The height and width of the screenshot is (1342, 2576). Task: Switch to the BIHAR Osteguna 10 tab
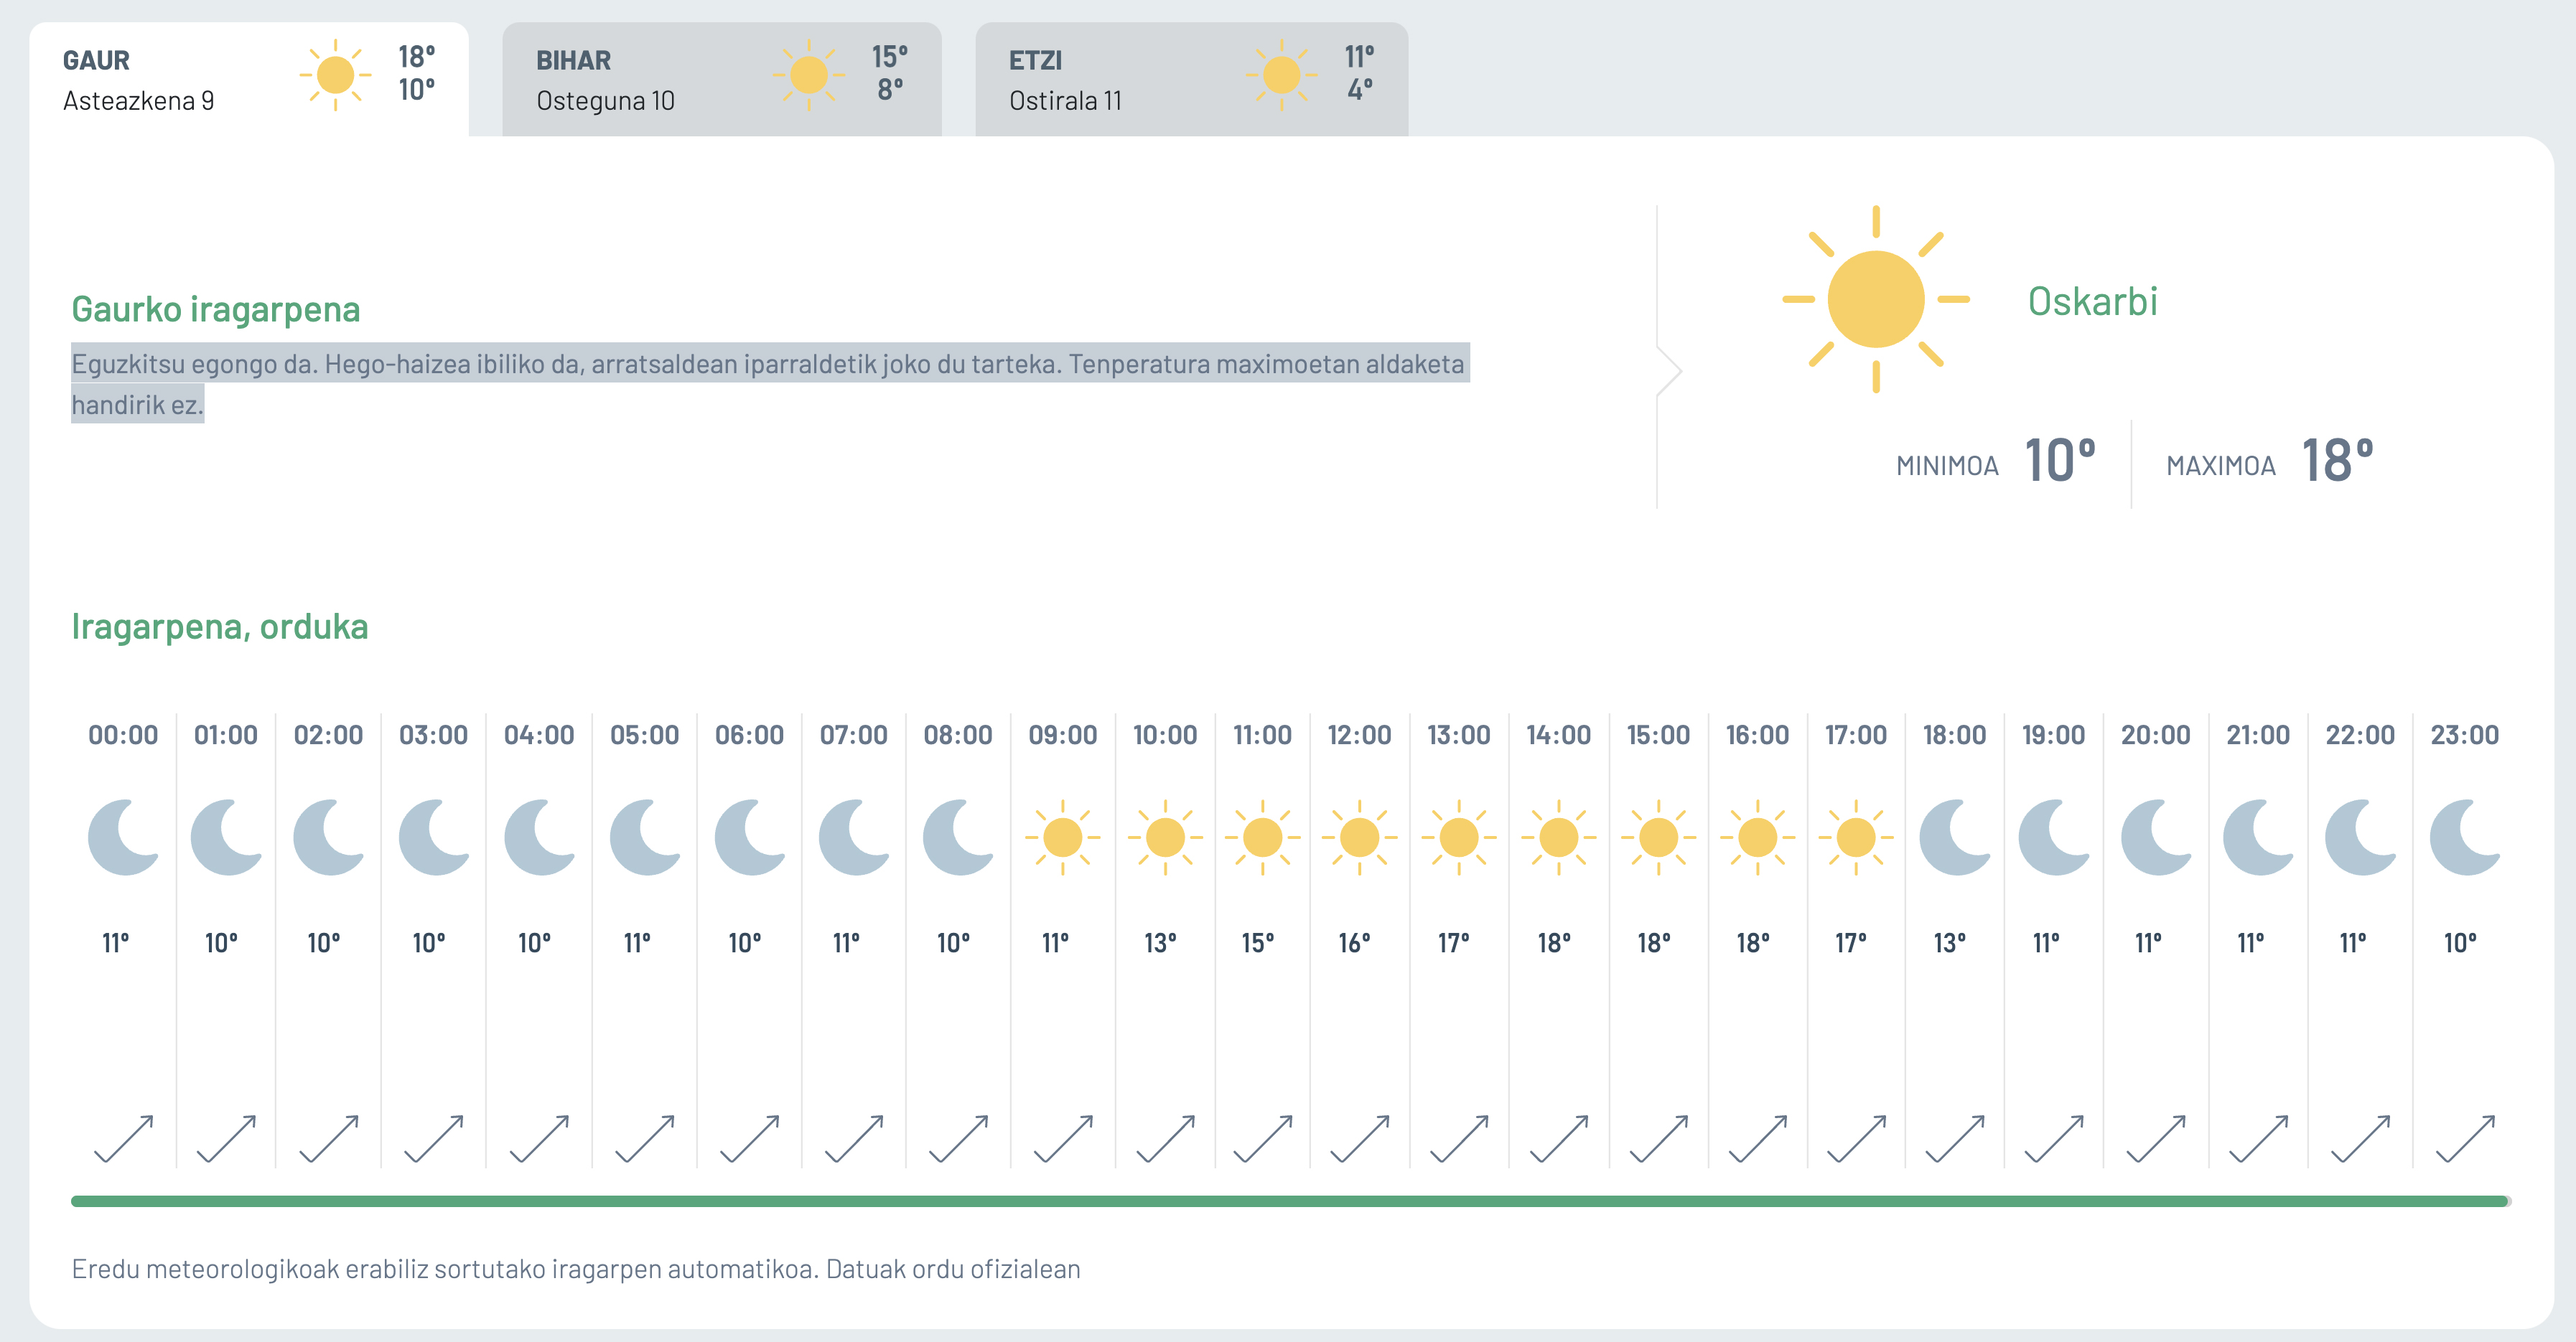[x=722, y=79]
